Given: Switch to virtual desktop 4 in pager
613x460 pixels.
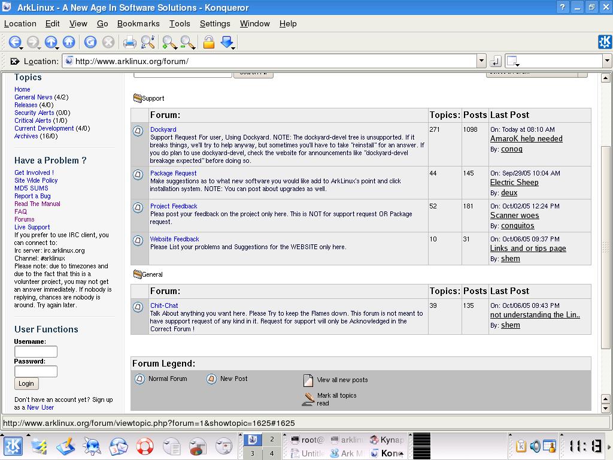Looking at the screenshot, I should pos(272,453).
